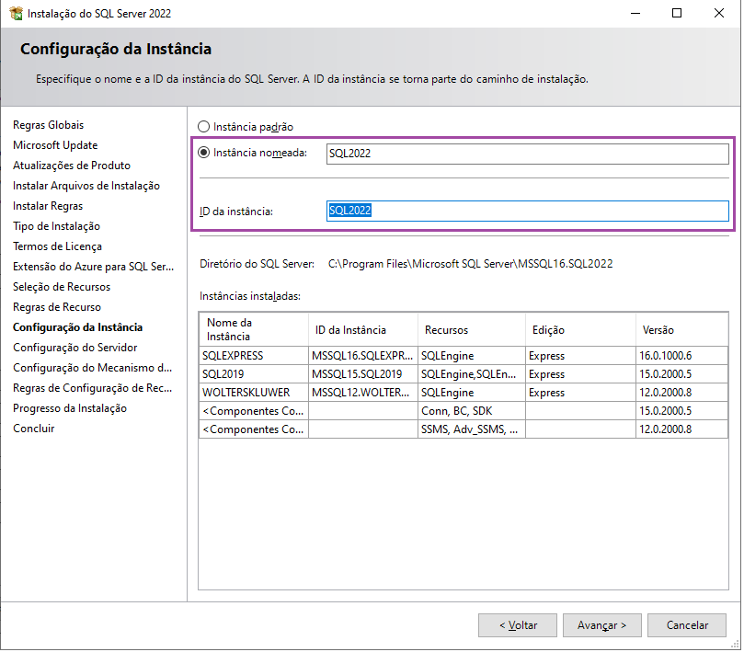This screenshot has height=652, width=744.
Task: Click the Configuração do Servidor step
Action: (74, 348)
